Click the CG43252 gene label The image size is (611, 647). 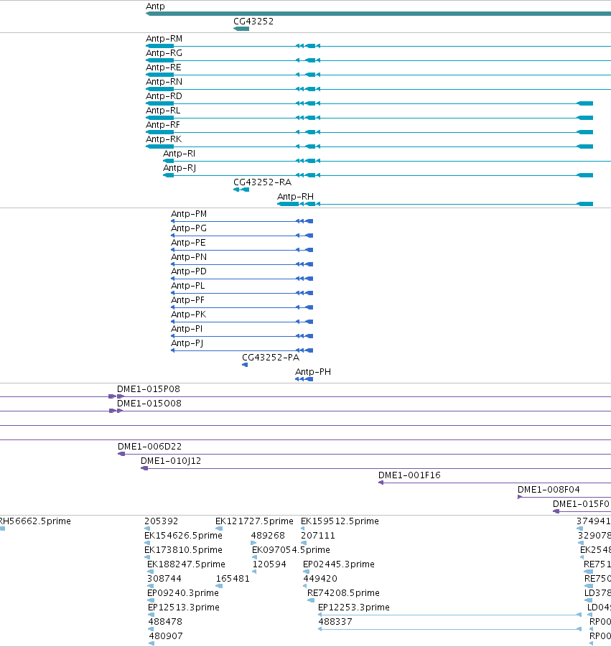coord(253,22)
